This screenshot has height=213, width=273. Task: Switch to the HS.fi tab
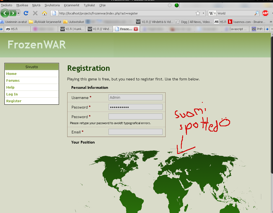[16, 29]
